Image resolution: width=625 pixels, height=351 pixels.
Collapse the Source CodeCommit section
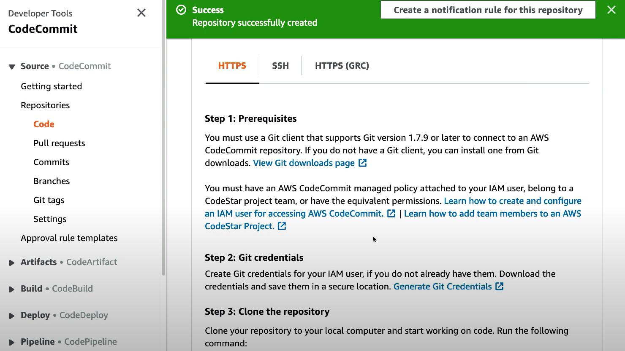12,67
